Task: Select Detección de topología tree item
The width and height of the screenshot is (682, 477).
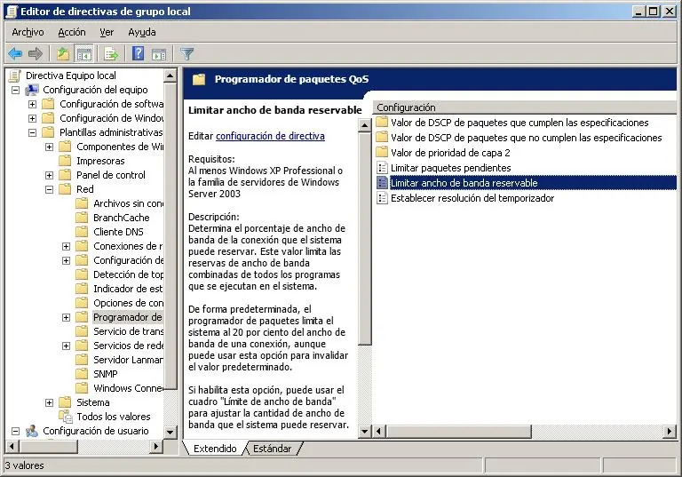Action: pos(128,274)
